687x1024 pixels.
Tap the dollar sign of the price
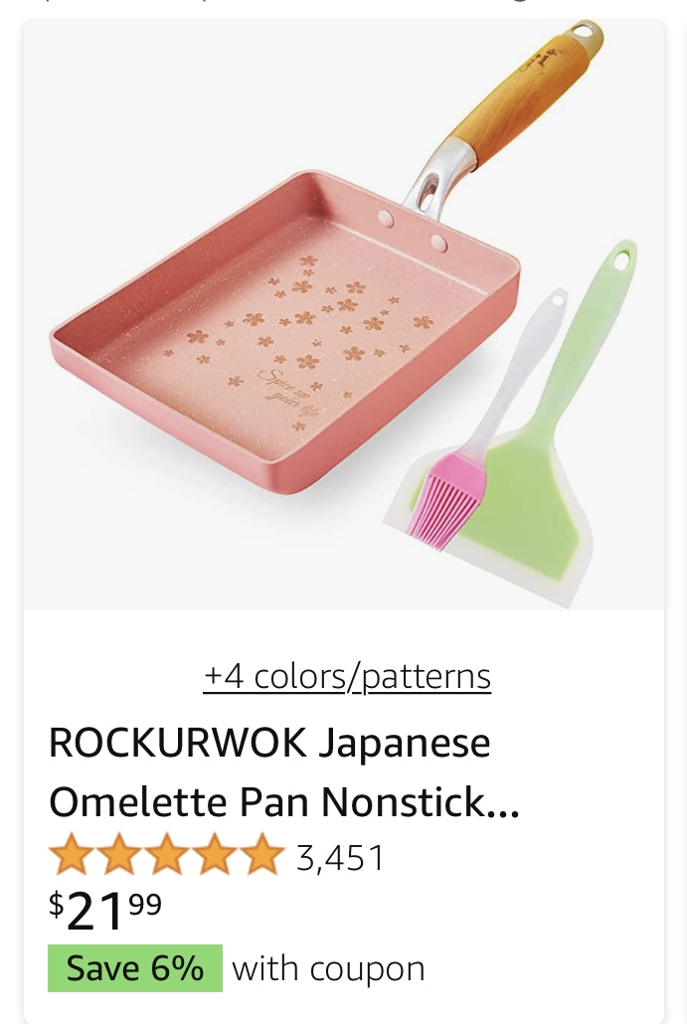click(x=56, y=903)
